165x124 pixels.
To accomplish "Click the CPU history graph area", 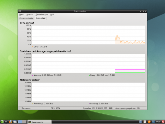I will tap(89, 35).
